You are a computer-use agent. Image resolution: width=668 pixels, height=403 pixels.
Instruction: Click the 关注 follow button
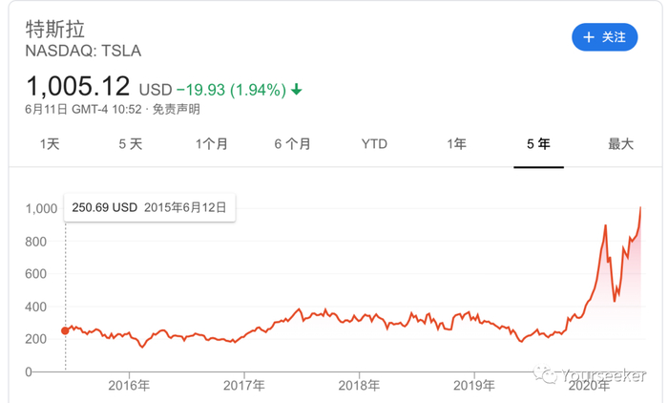602,37
